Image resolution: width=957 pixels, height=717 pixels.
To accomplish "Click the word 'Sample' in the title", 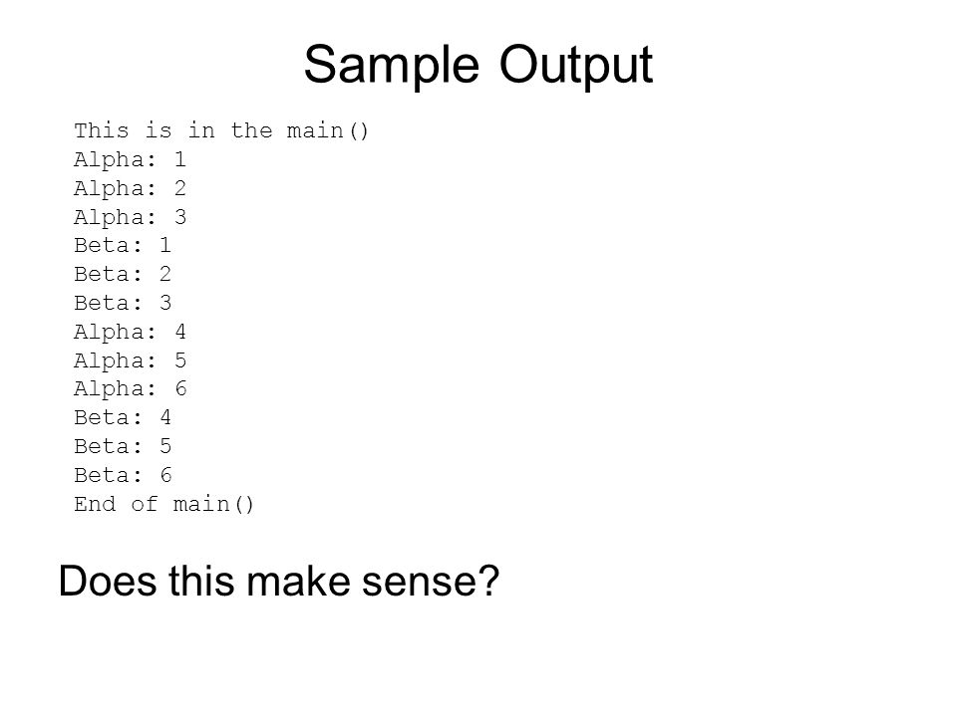I will point(391,66).
